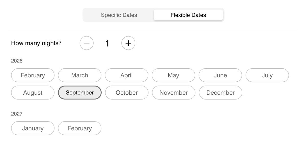Click the 'How many nights?' label

tap(36, 43)
